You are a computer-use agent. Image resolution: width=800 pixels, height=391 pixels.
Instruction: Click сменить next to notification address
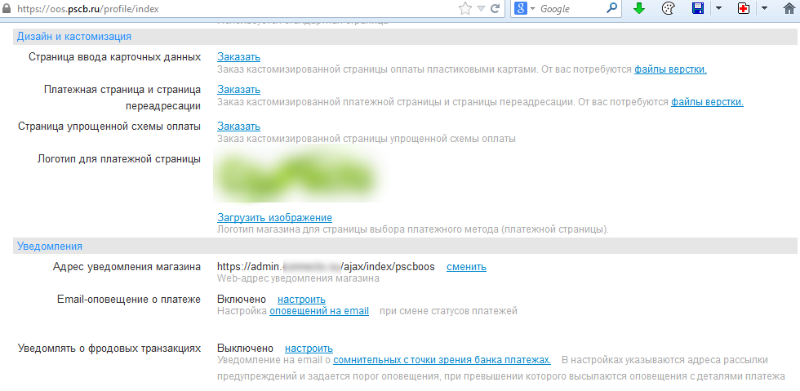(x=466, y=266)
